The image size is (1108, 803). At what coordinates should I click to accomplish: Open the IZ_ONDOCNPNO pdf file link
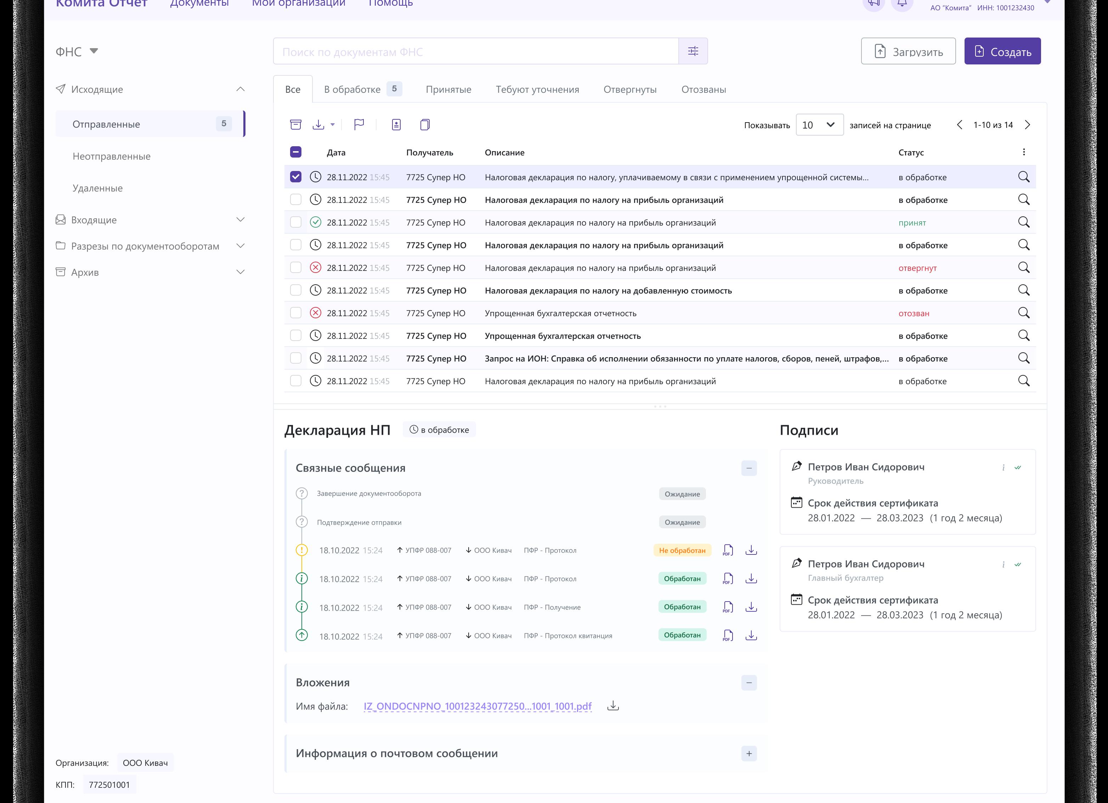click(x=477, y=706)
